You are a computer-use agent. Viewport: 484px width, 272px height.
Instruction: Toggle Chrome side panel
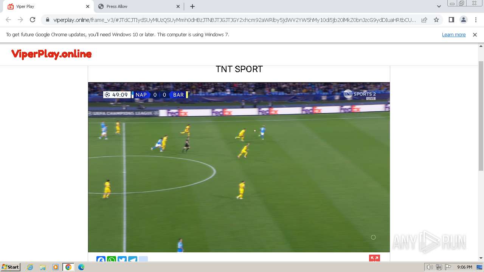(451, 20)
